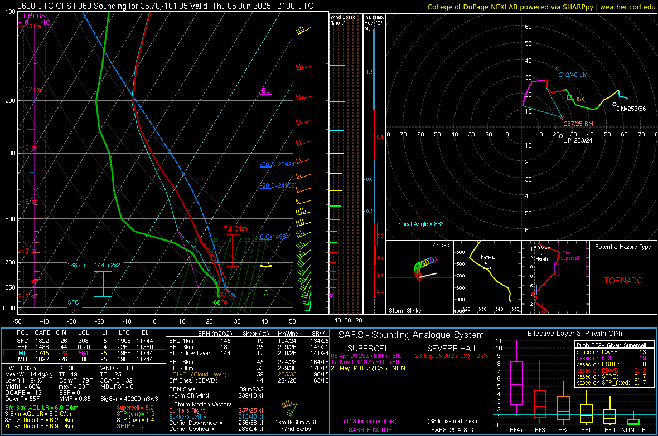The image size is (658, 436).
Task: Click the 'Bunkers Right = 257/25 kt' line
Action: coord(216,410)
